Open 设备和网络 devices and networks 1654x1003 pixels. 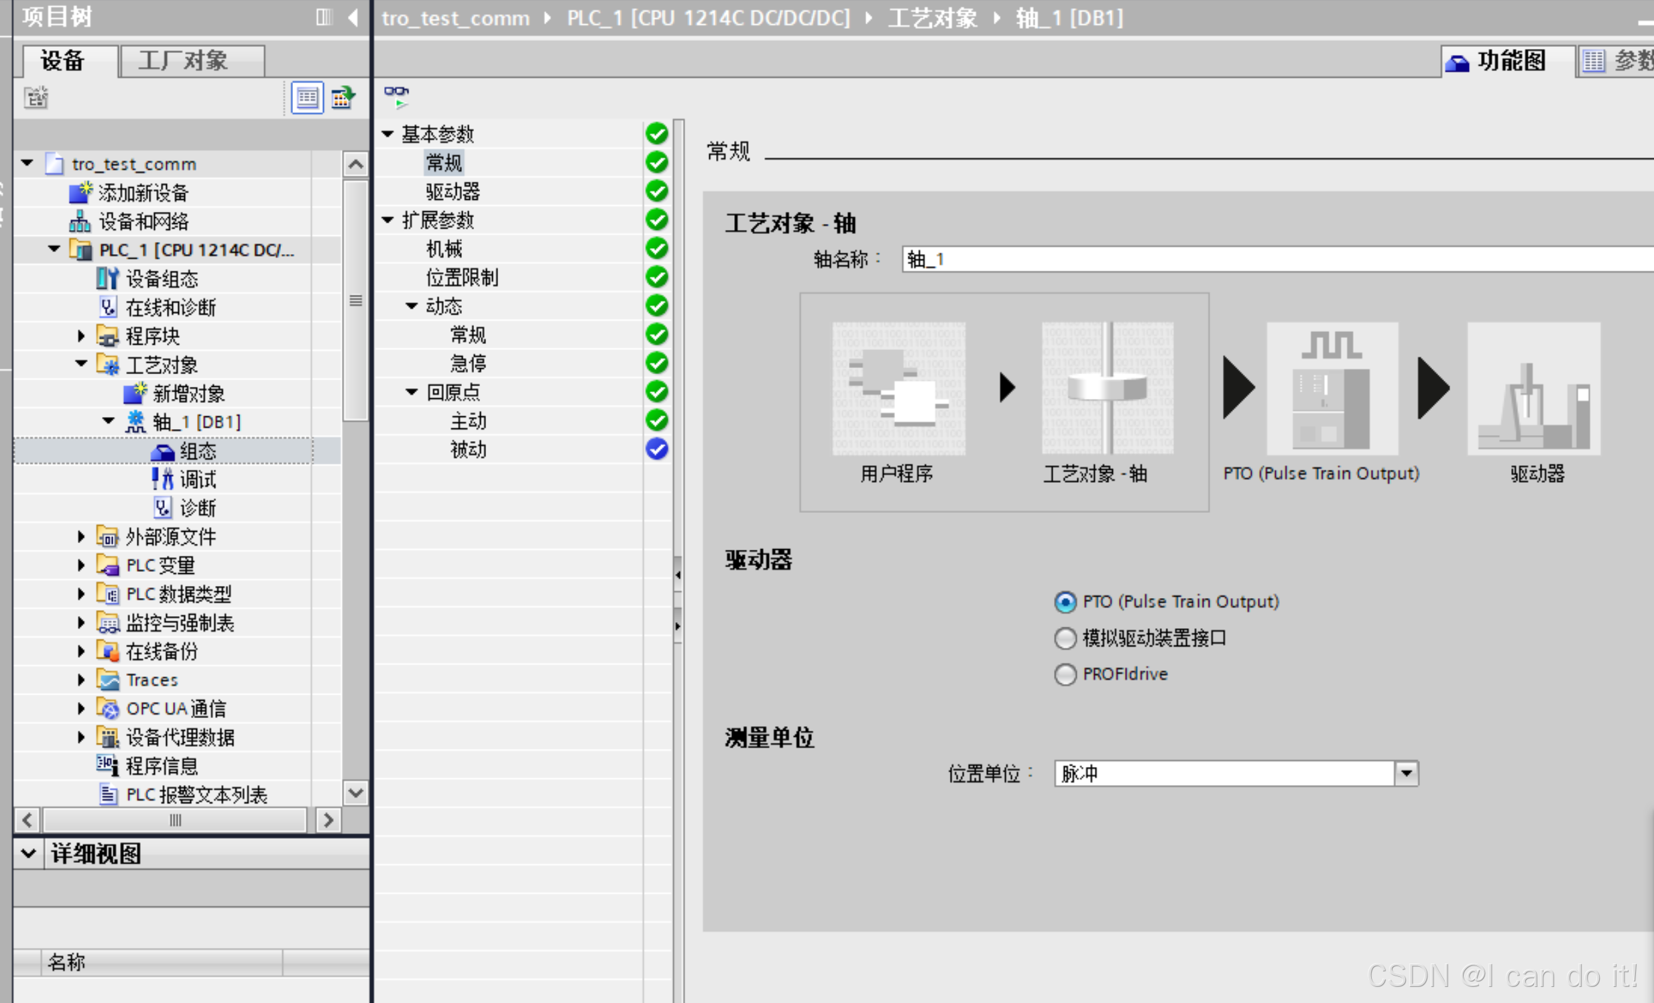tap(143, 221)
